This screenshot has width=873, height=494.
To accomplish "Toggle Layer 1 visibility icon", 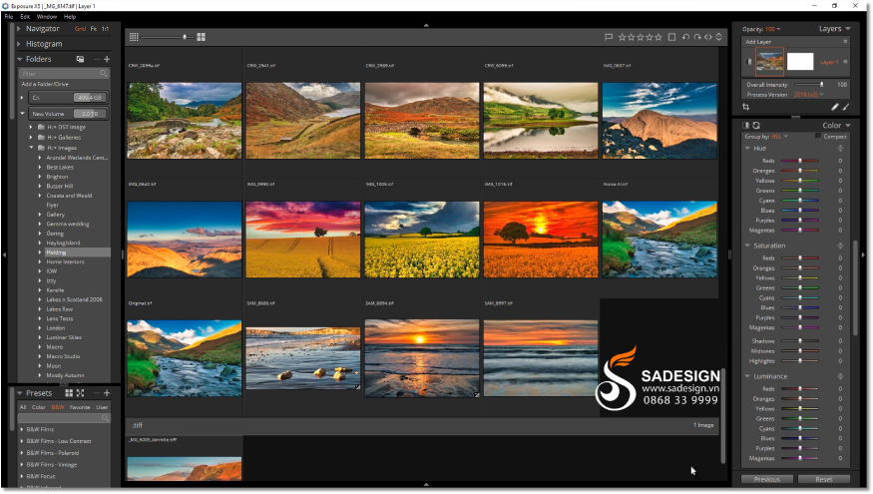I will click(749, 62).
